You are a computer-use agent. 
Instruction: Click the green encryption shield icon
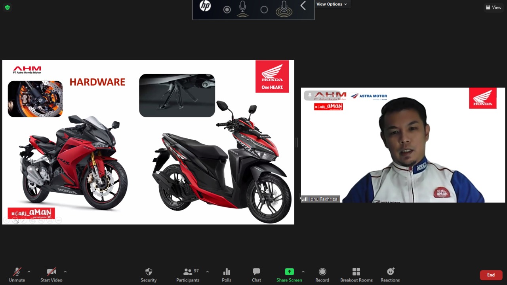[7, 8]
